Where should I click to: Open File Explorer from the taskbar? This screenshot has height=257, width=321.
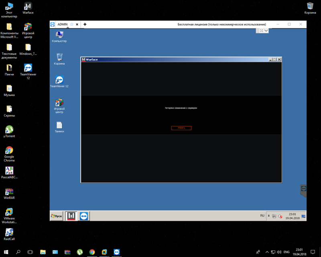coord(43,252)
